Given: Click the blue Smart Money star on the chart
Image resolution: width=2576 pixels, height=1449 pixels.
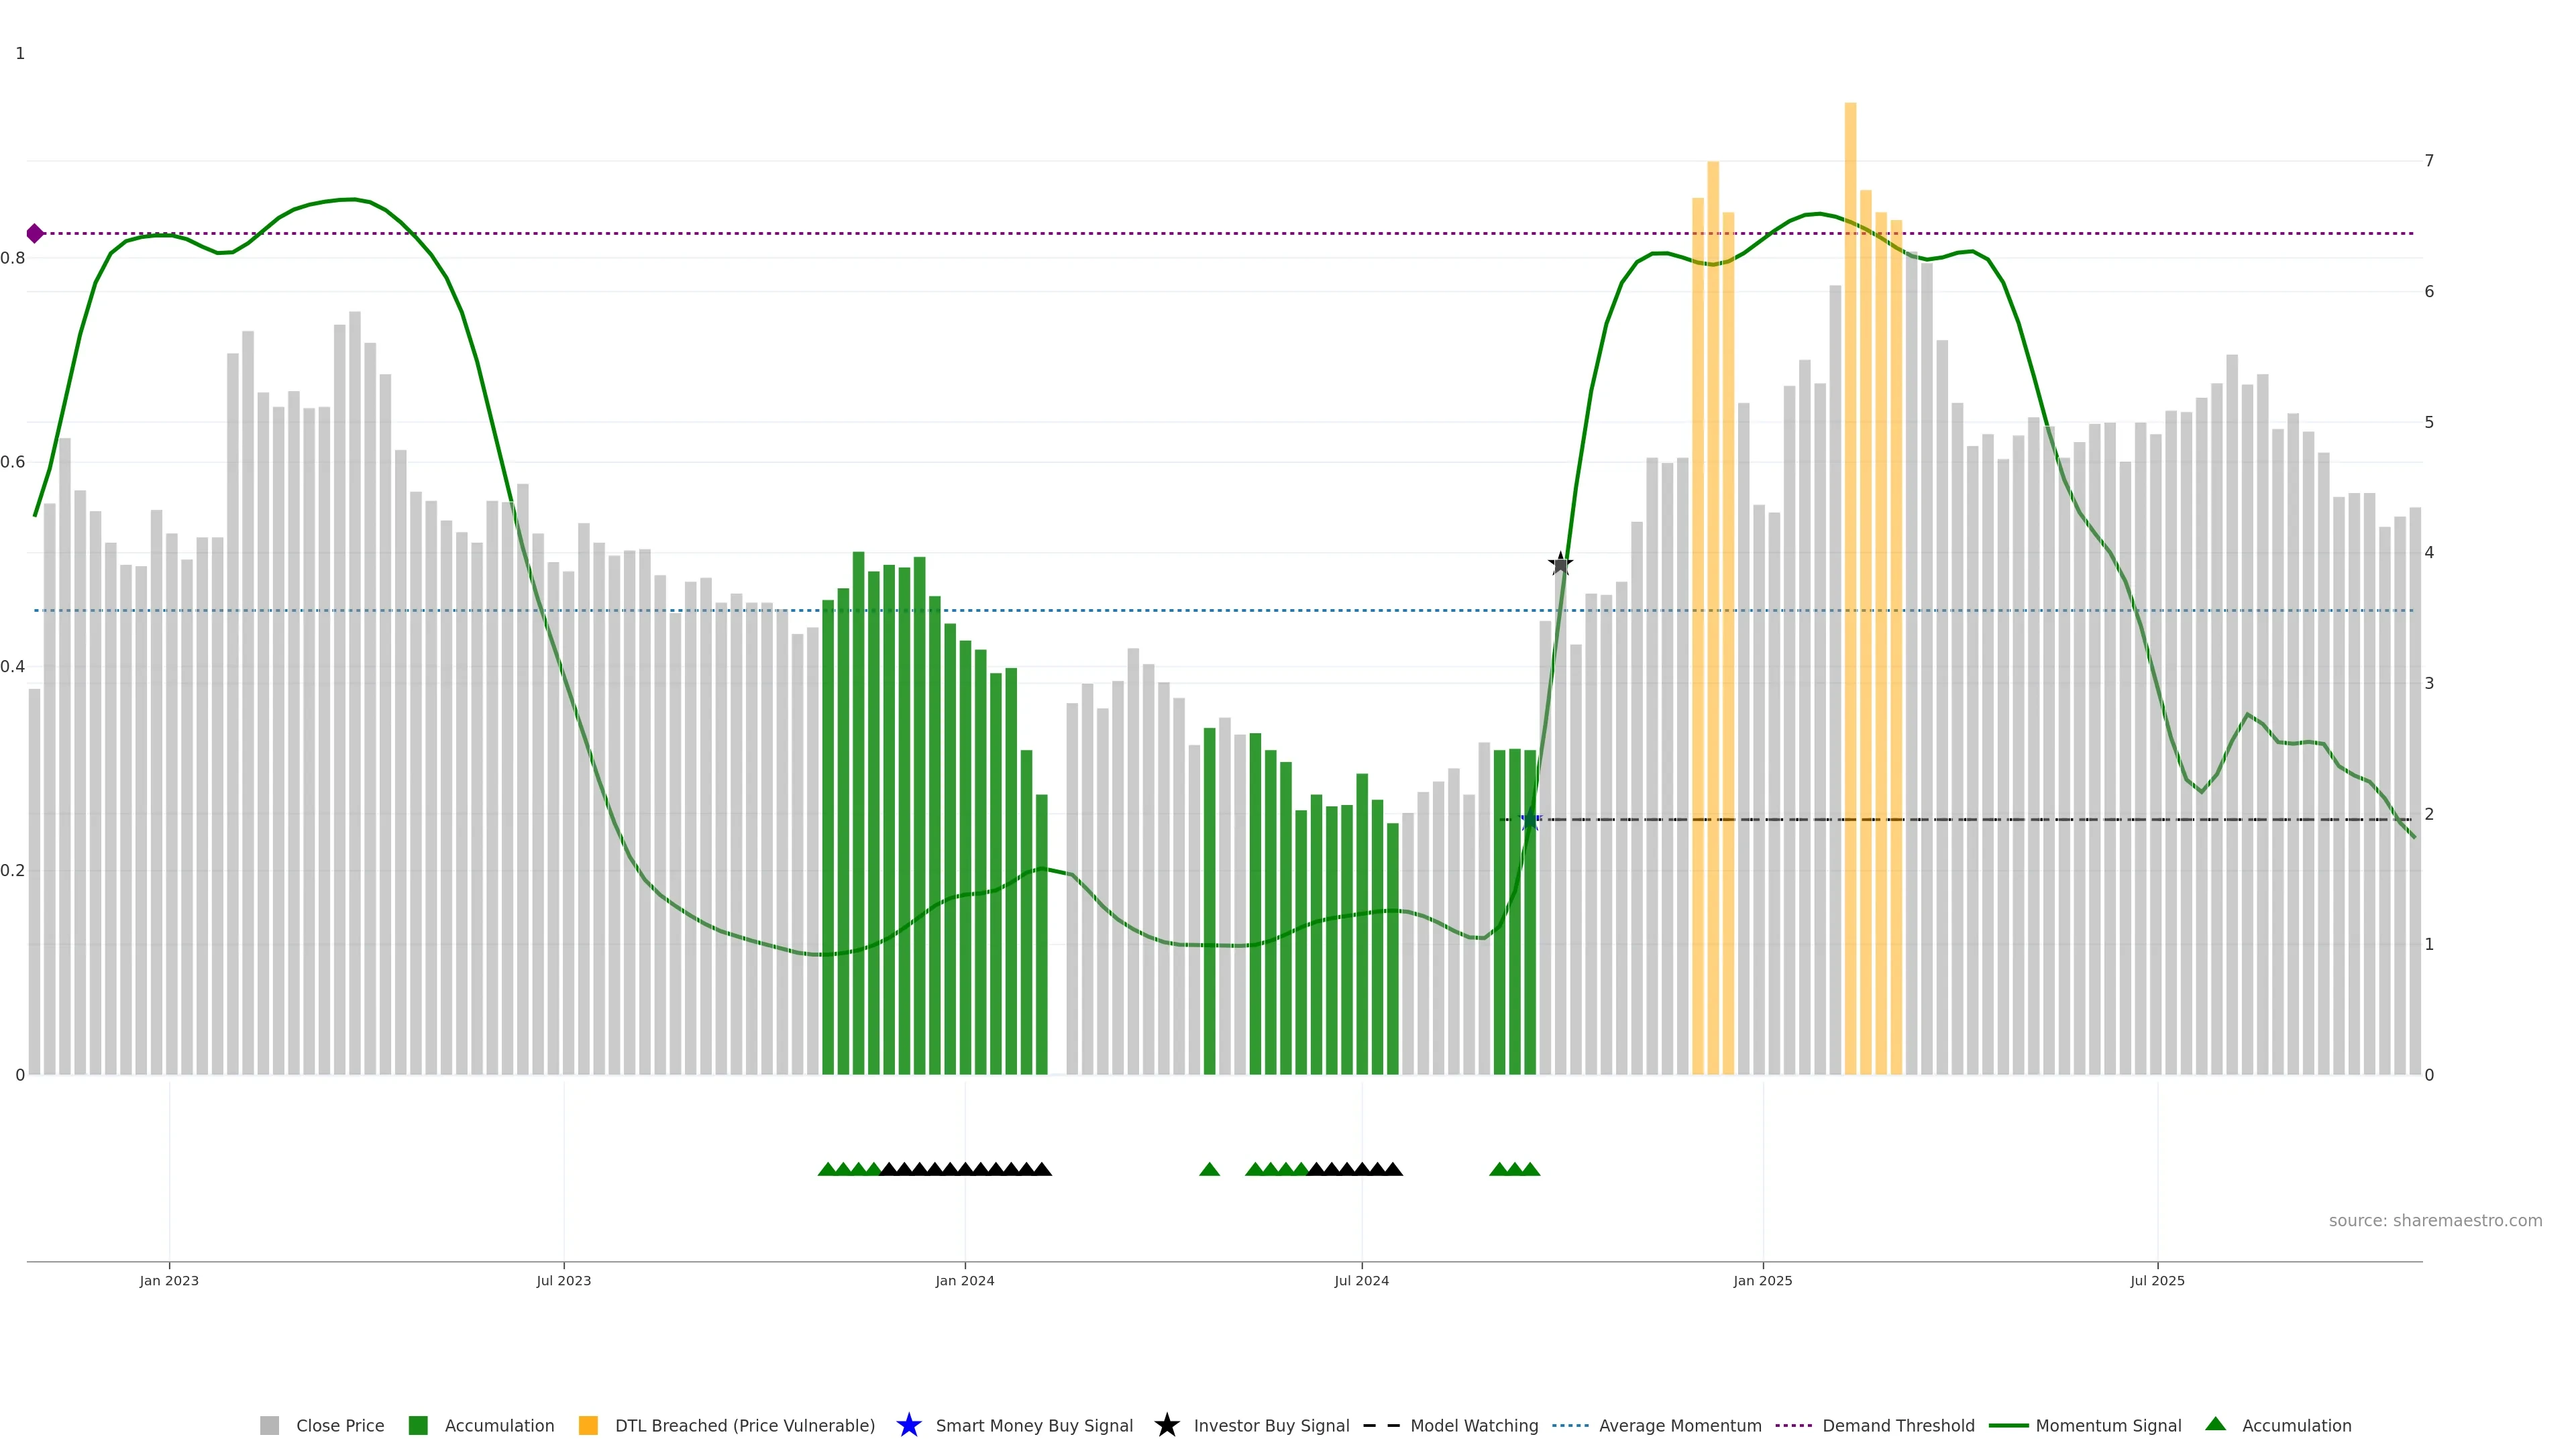Looking at the screenshot, I should tap(1529, 821).
